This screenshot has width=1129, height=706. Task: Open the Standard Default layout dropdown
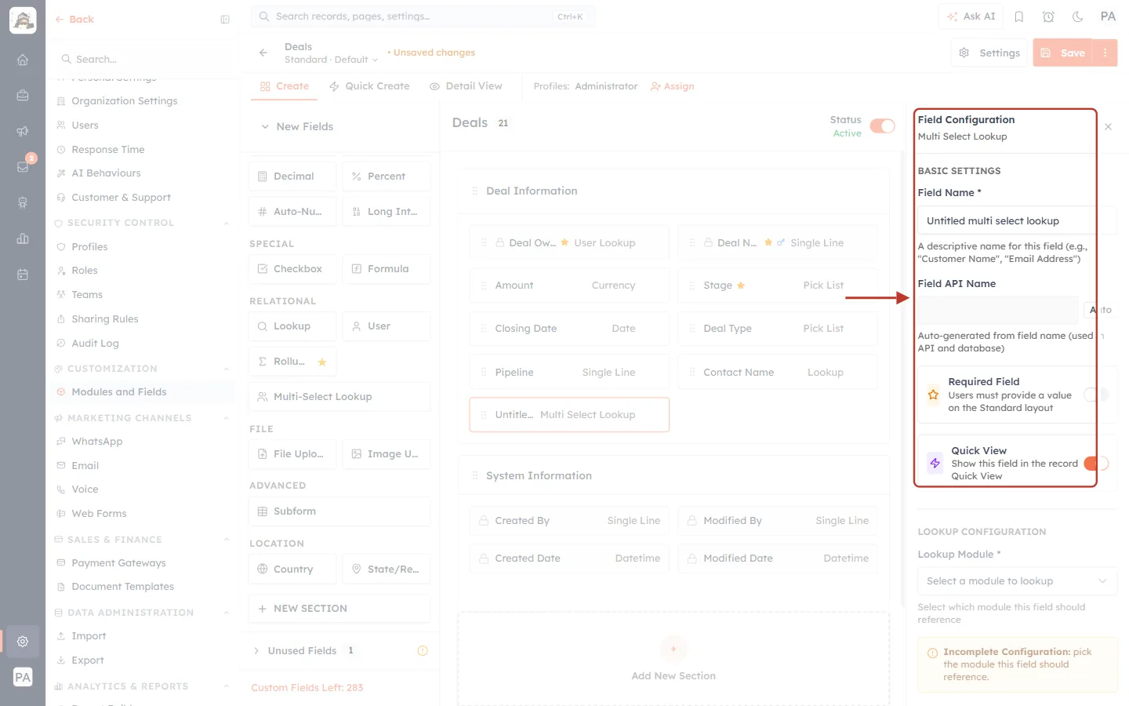point(331,60)
